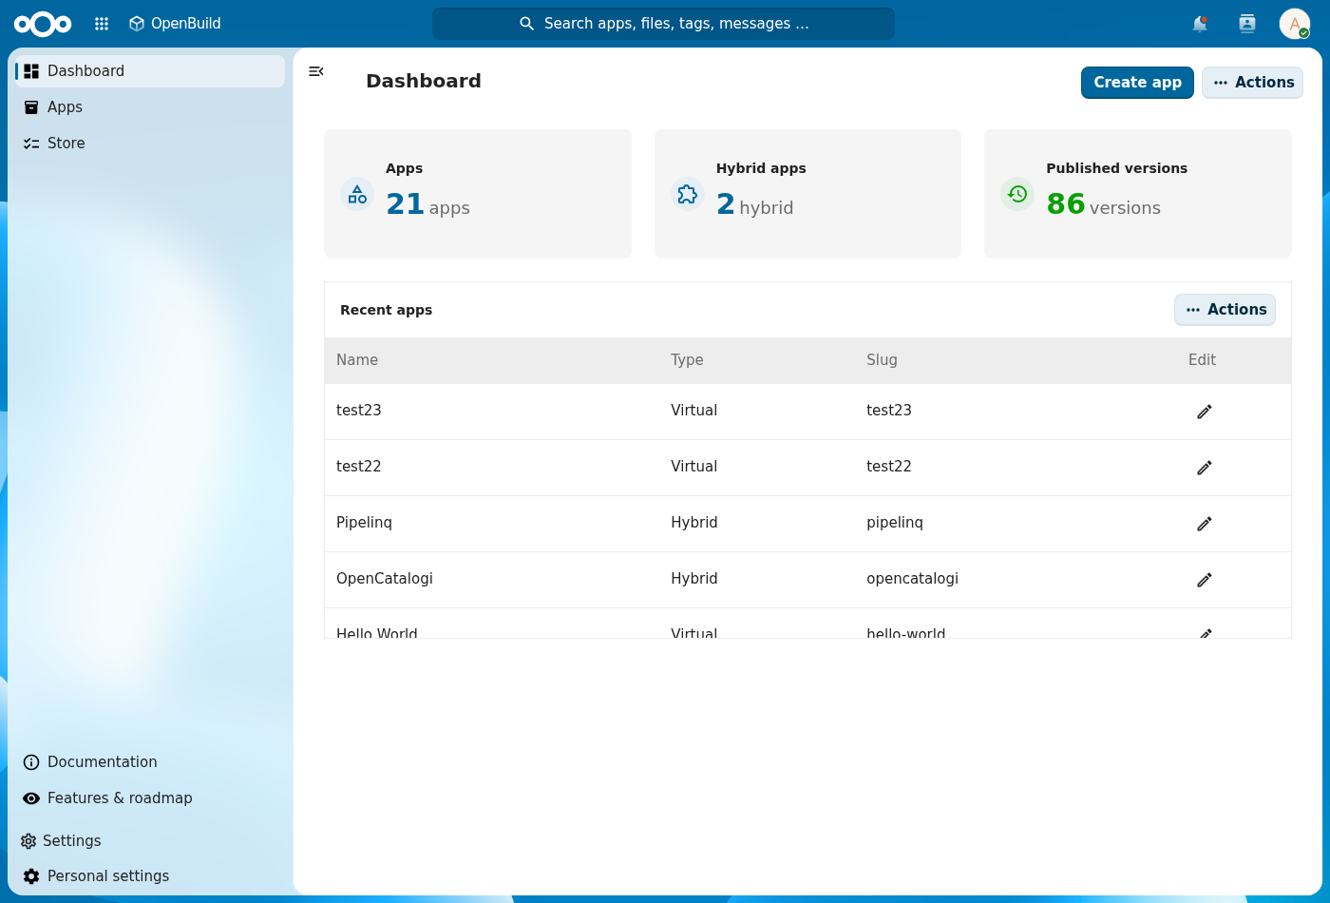Click the Documentation info icon
The height and width of the screenshot is (903, 1330).
tap(31, 762)
